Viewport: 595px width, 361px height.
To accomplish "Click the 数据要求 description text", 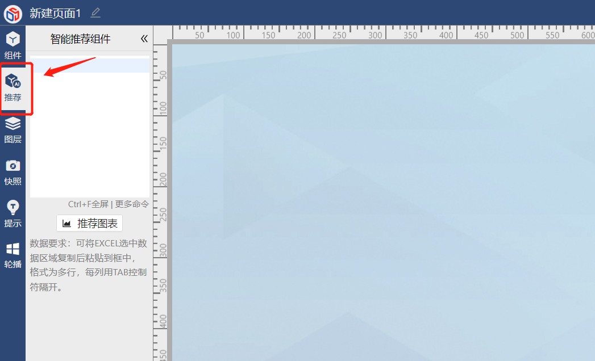I will tap(89, 265).
